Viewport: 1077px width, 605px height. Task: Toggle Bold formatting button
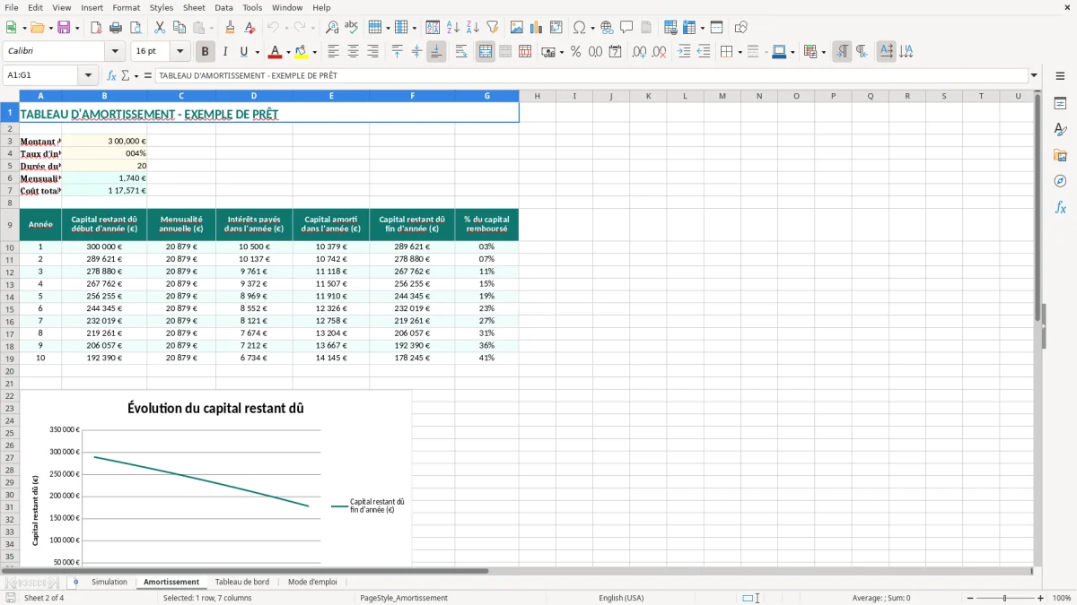click(x=205, y=52)
